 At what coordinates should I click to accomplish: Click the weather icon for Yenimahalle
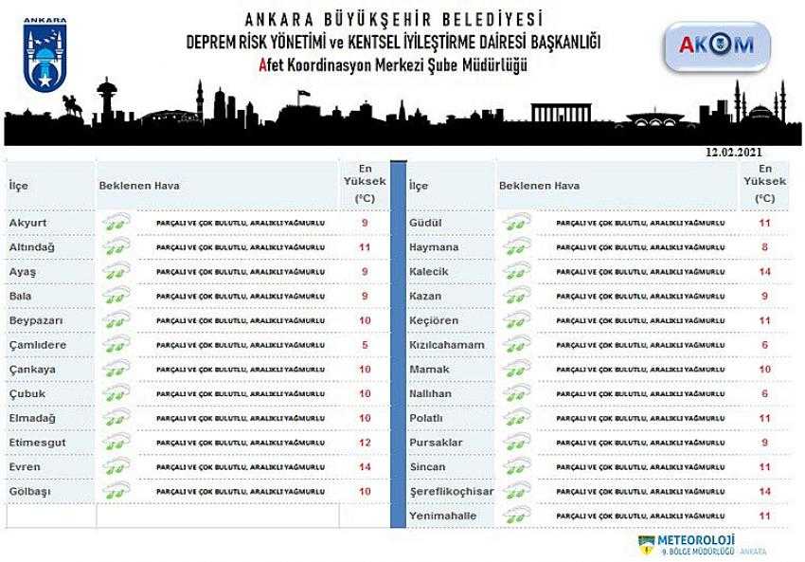pyautogui.click(x=515, y=516)
